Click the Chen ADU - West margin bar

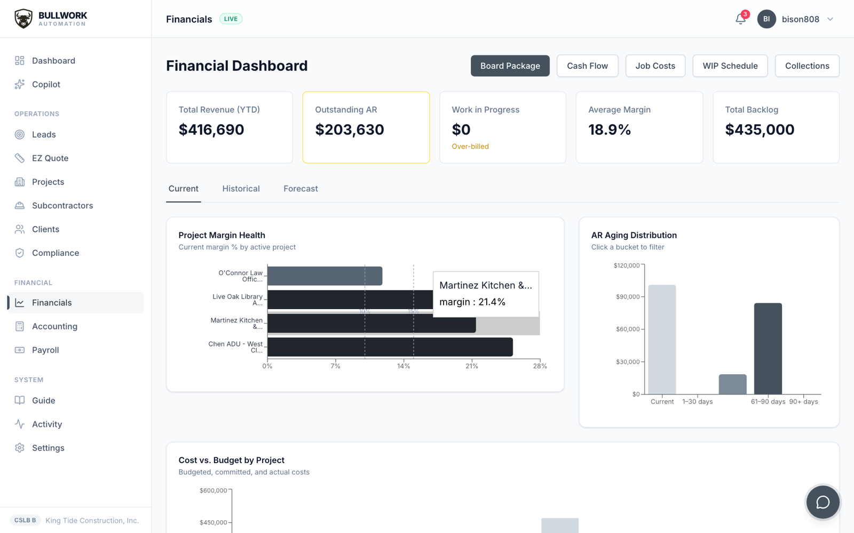pos(390,347)
